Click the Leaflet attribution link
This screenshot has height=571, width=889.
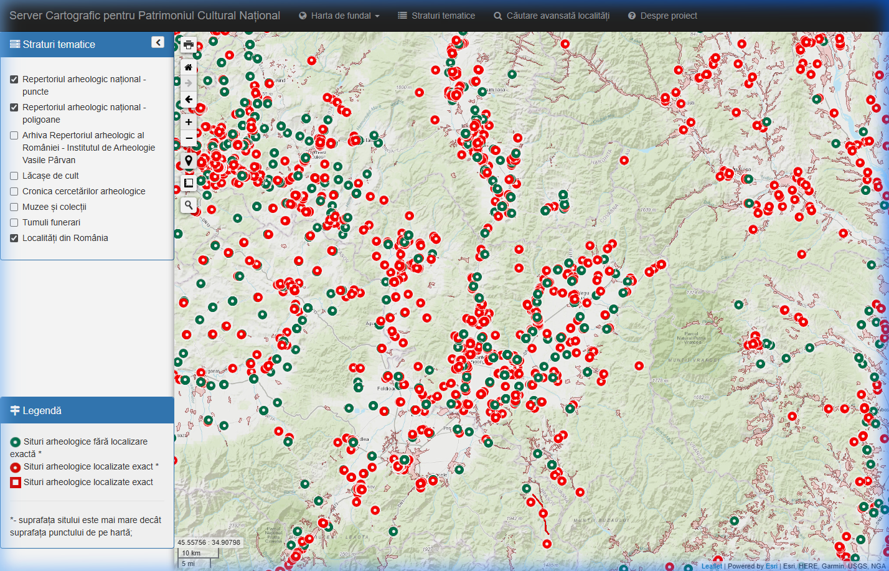712,565
